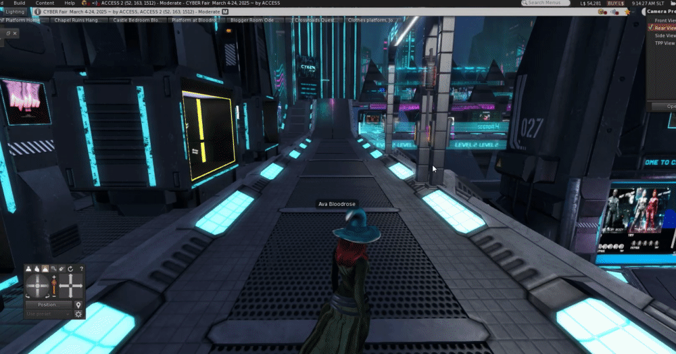This screenshot has height=354, width=676.
Task: Activate the camera zoom magnifier icon
Action: pos(53,269)
